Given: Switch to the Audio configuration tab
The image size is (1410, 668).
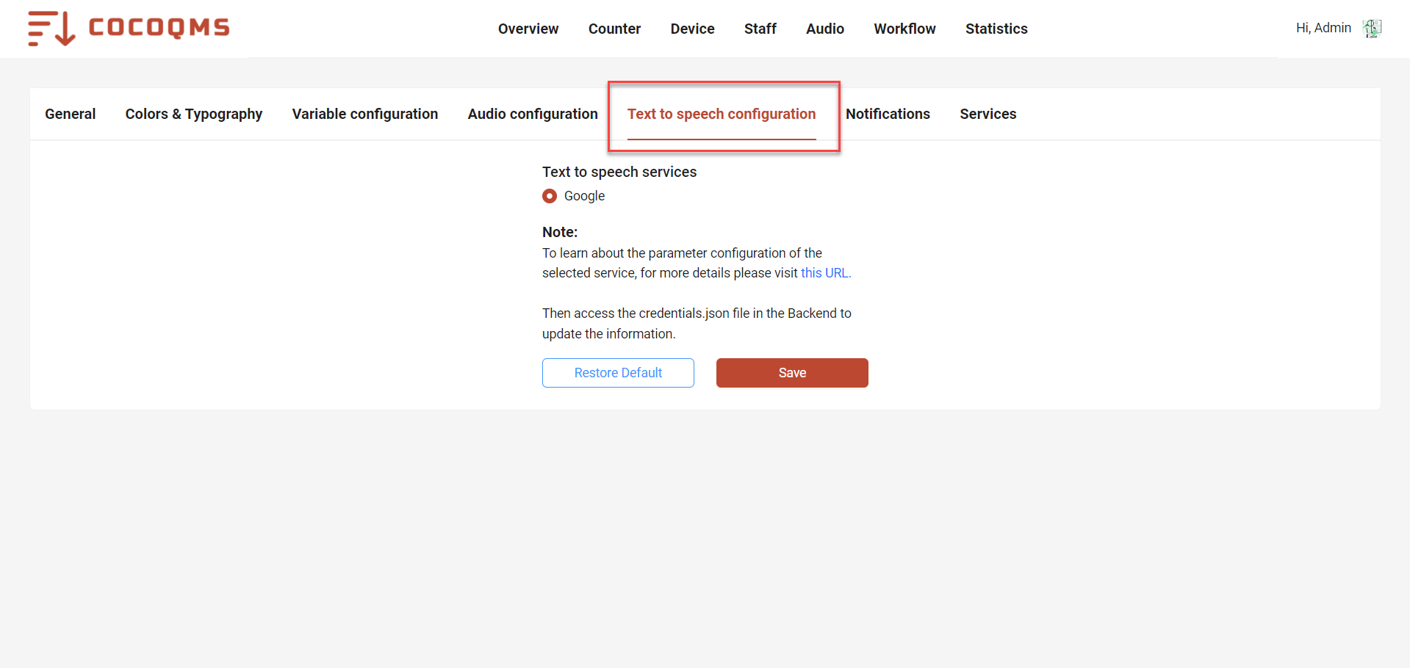Looking at the screenshot, I should (533, 114).
